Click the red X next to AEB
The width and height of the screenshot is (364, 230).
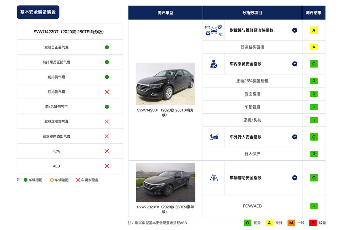click(x=107, y=166)
